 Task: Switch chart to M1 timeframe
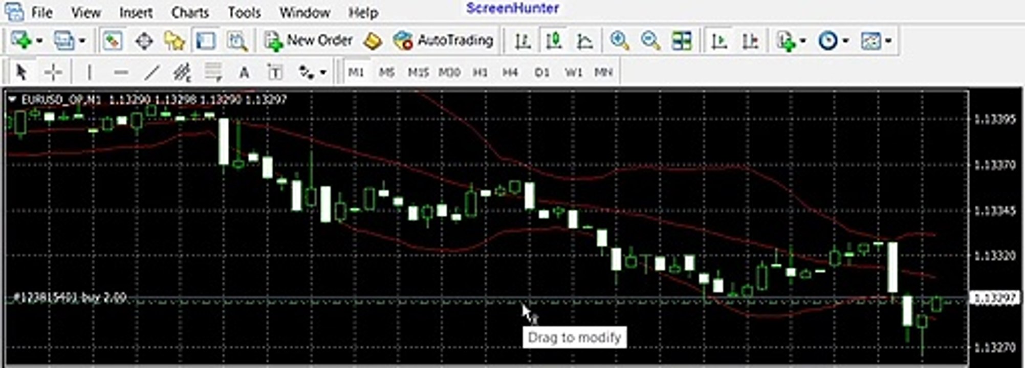tap(356, 73)
